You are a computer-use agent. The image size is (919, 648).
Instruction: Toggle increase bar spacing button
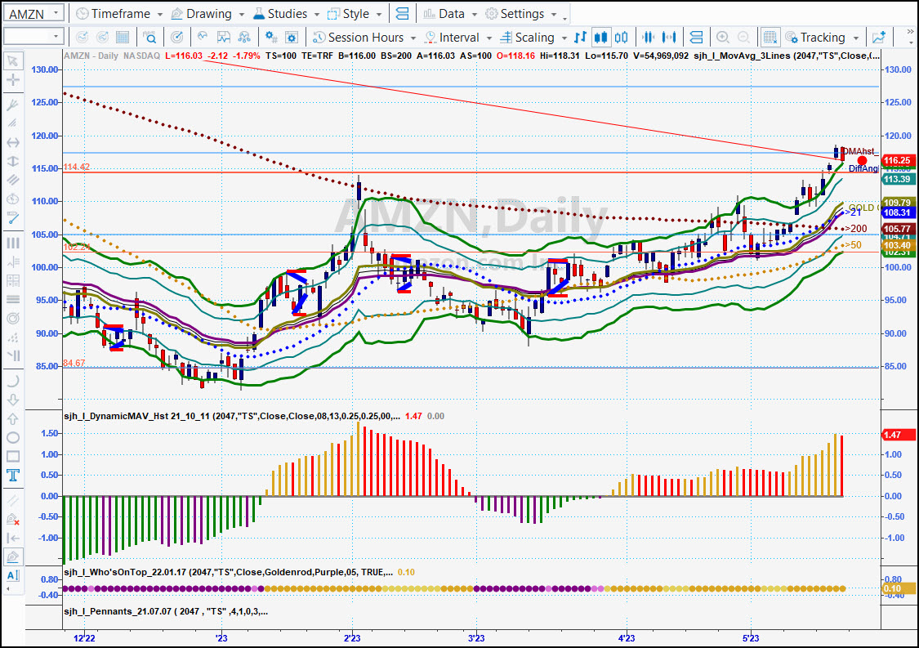tap(669, 38)
